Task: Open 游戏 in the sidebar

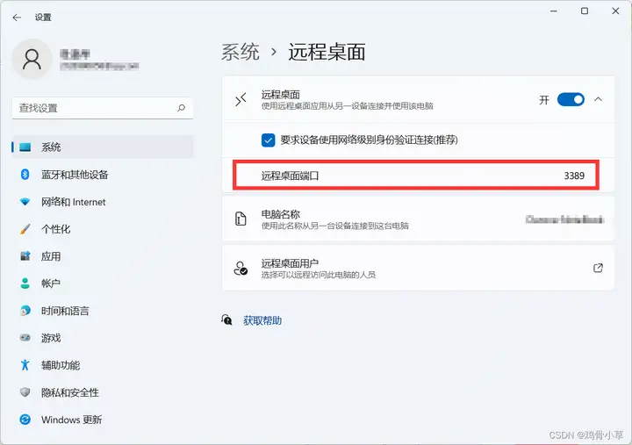Action: [103, 337]
